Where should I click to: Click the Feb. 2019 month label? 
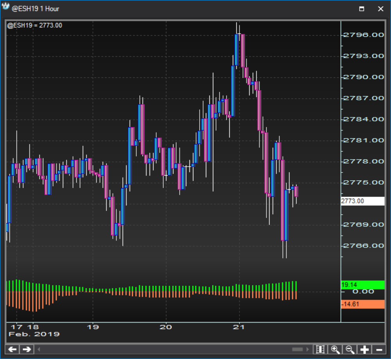34,334
